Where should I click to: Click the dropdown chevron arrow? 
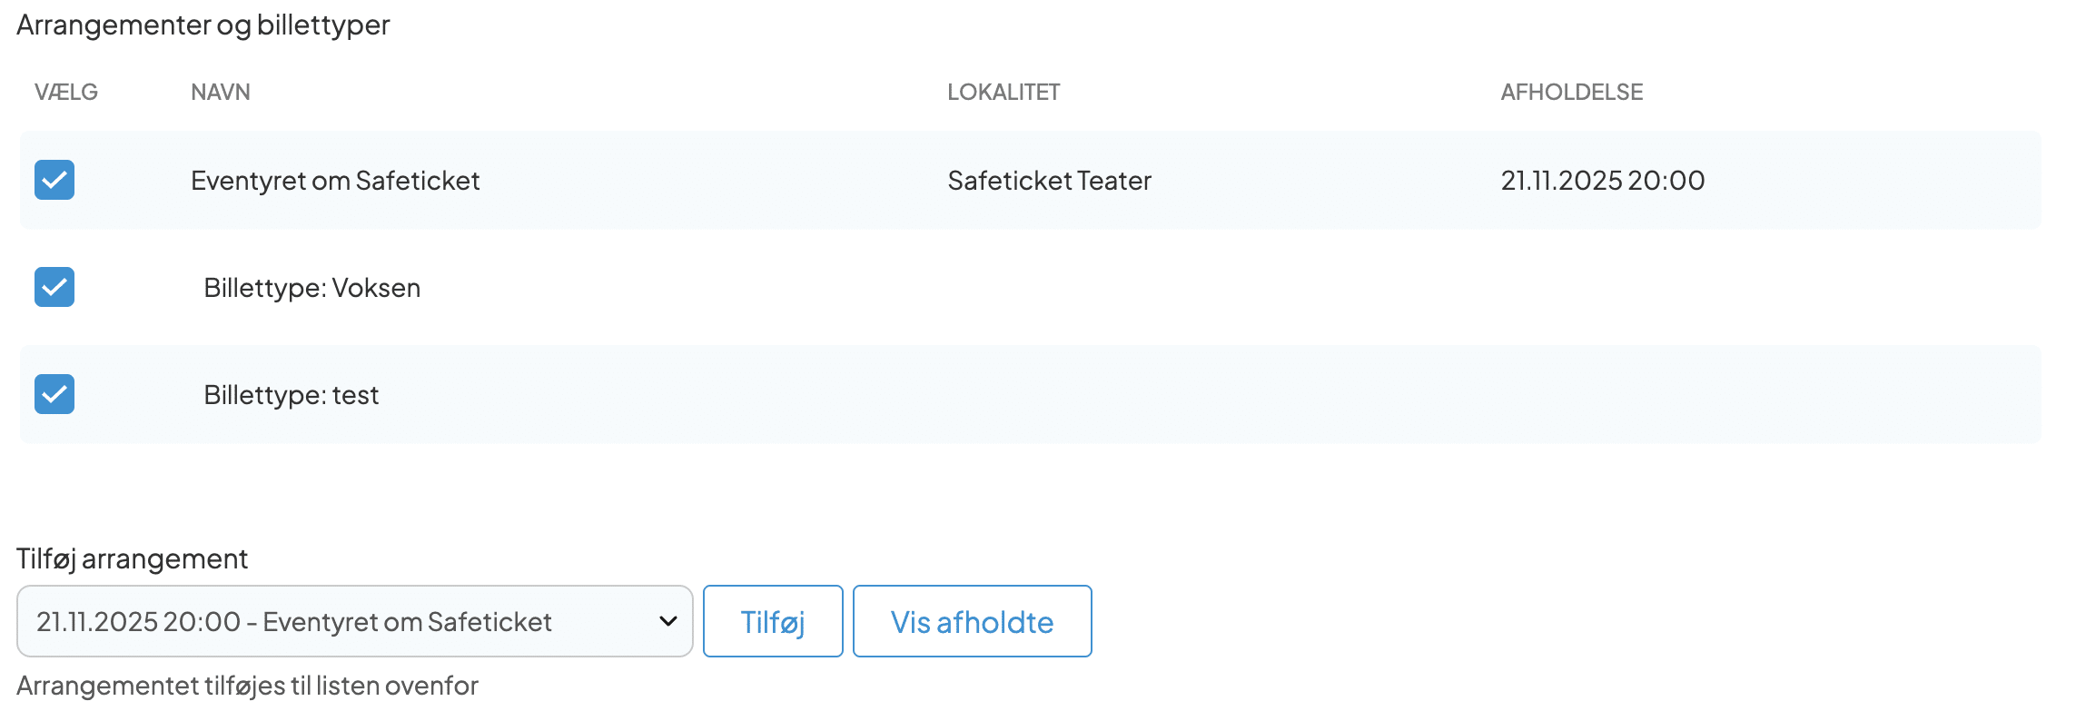tap(668, 621)
